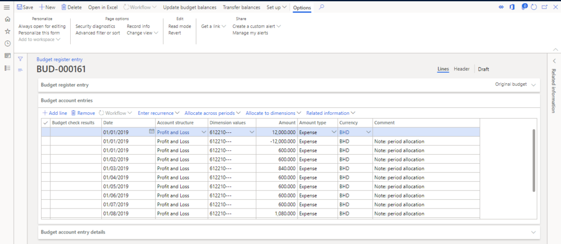Select the row checkbox for first 01/01/2019 line
The width and height of the screenshot is (561, 244).
pos(45,132)
